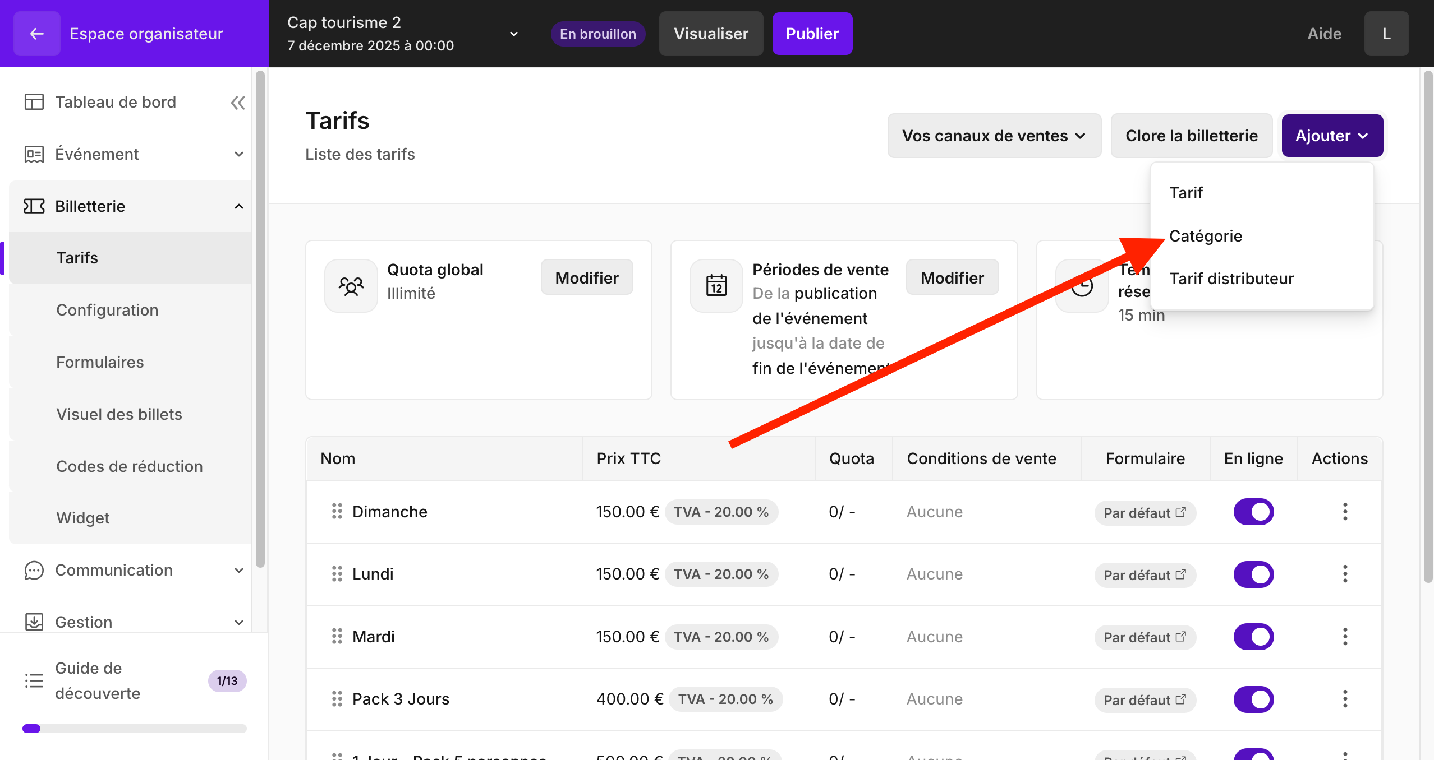
Task: Turn off Pack 3 Jours online toggle
Action: coord(1253,699)
